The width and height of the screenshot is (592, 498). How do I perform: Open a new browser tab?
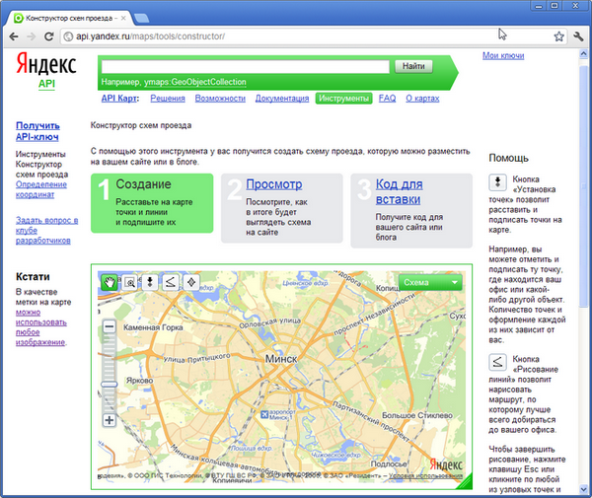[141, 18]
